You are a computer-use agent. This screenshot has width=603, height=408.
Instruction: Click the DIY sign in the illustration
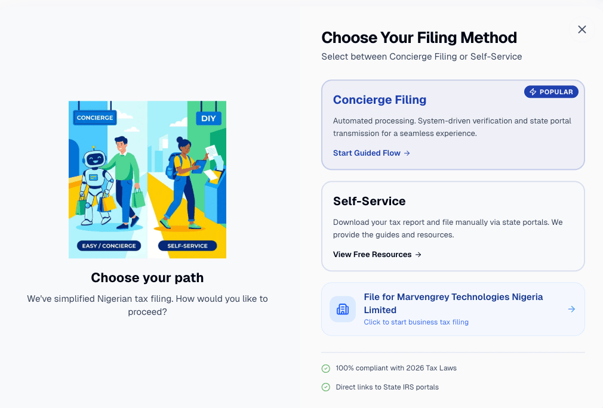(208, 118)
